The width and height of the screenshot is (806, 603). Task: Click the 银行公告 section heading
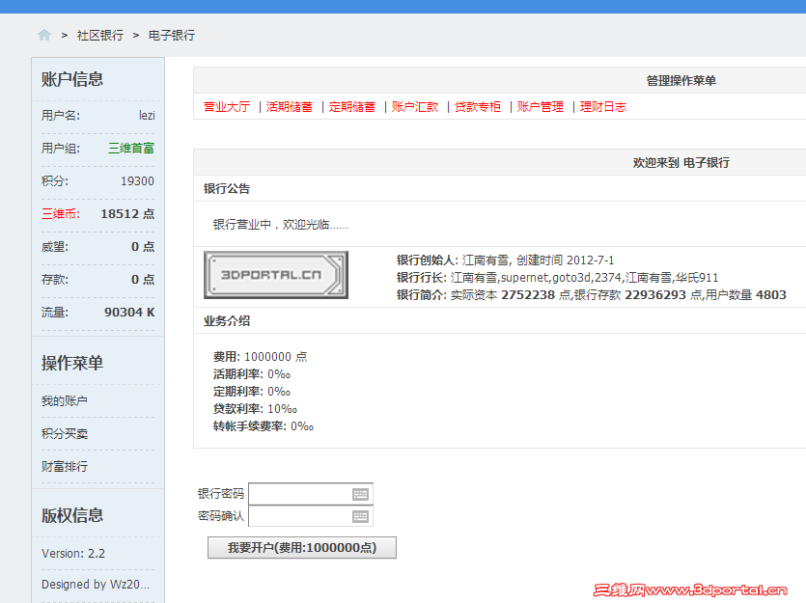pyautogui.click(x=227, y=188)
